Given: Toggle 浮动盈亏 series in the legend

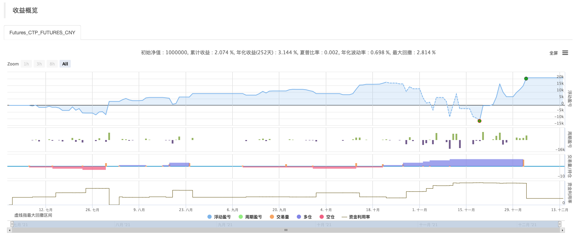Looking at the screenshot, I should point(219,217).
